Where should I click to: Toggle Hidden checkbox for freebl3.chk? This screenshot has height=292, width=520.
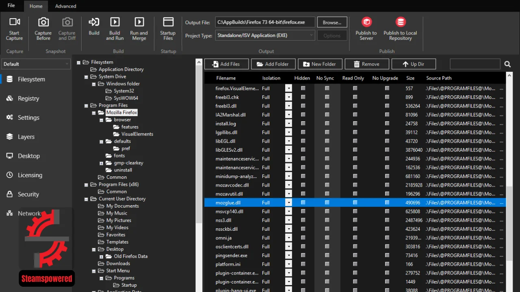(x=303, y=97)
